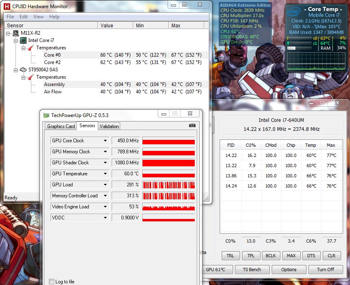The width and height of the screenshot is (350, 285).
Task: Open the VDDC sensor dropdown
Action: pos(105,218)
